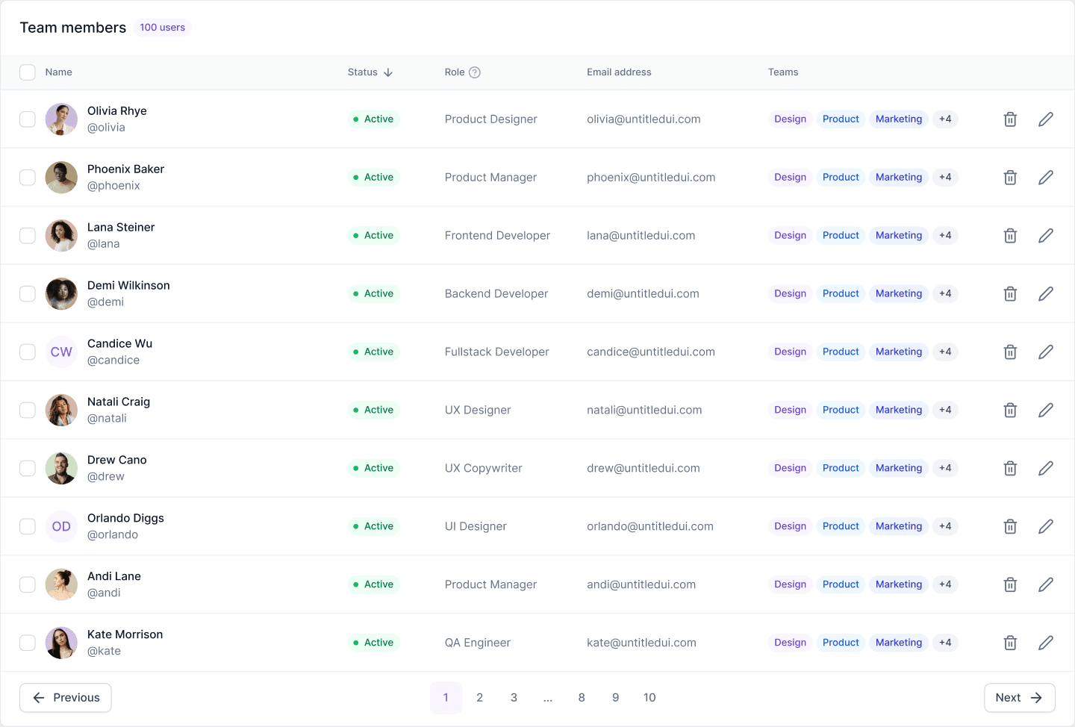Edit Natali Craig's row with pencil

pyautogui.click(x=1046, y=411)
